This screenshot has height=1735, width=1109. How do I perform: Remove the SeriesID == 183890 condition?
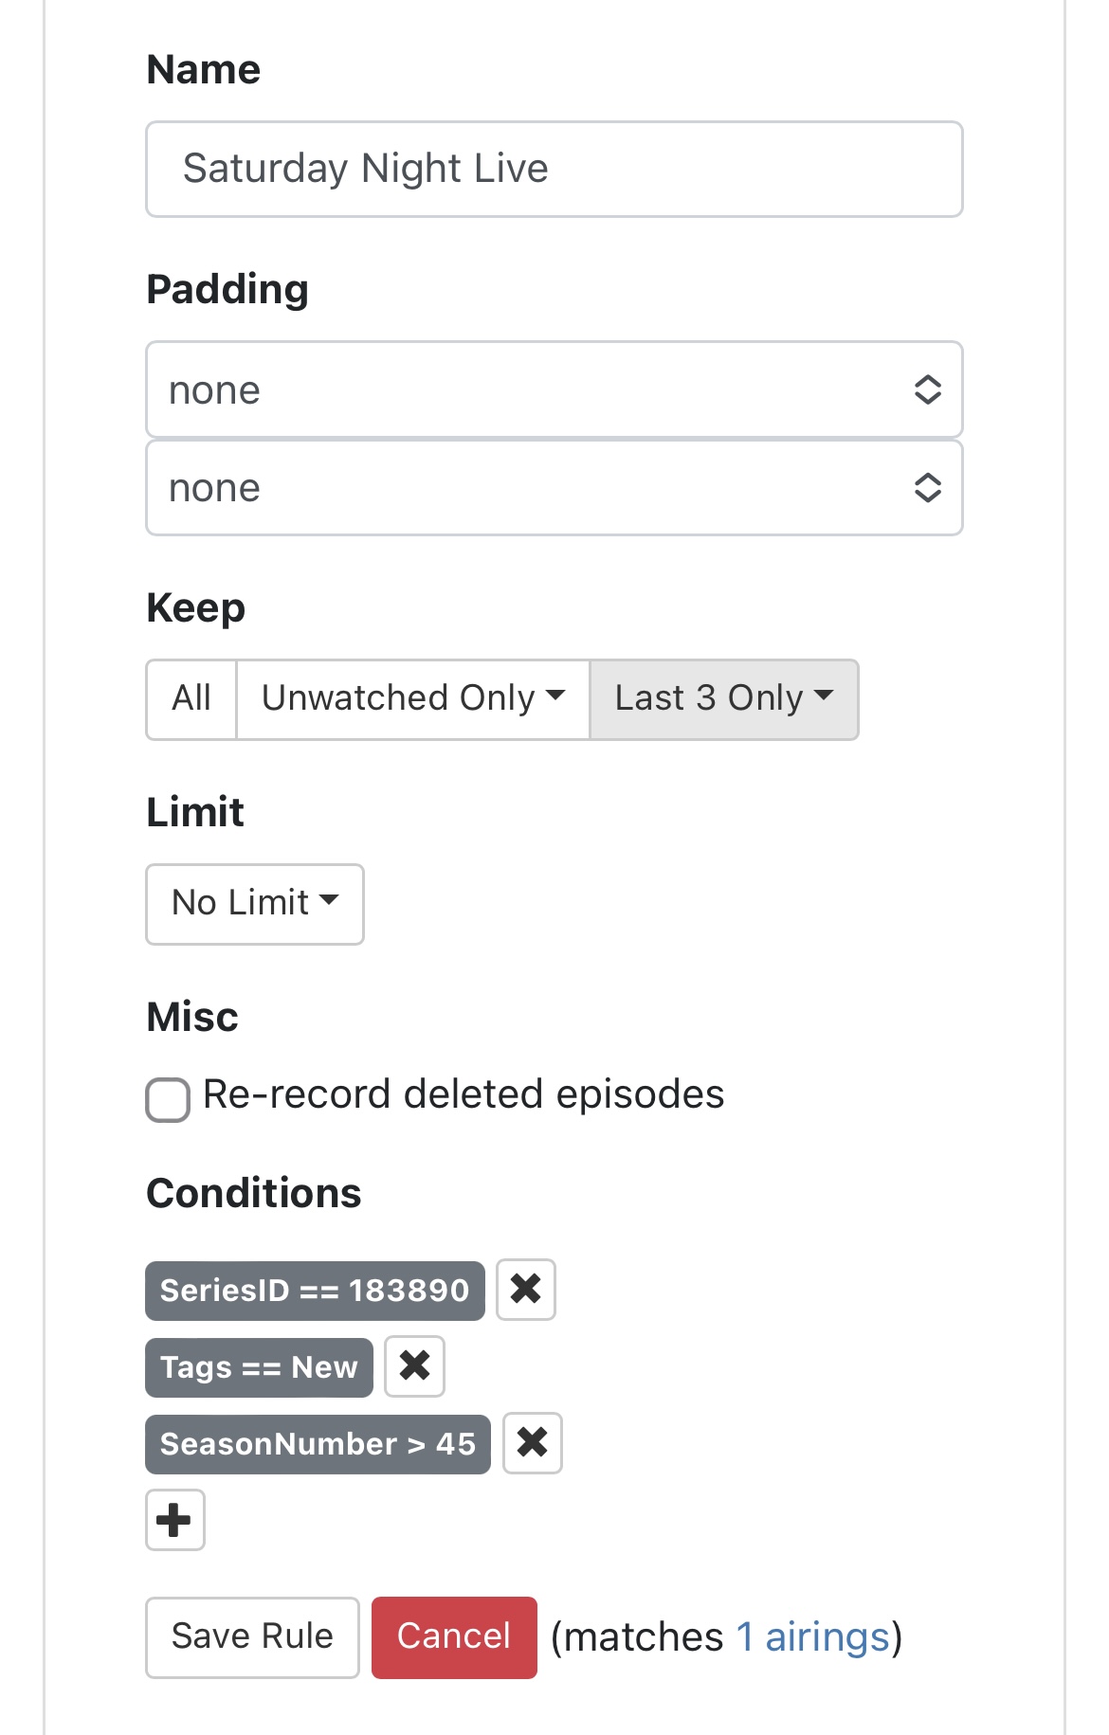526,1289
